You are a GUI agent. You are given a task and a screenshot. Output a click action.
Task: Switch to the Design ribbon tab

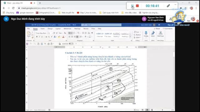point(50,29)
